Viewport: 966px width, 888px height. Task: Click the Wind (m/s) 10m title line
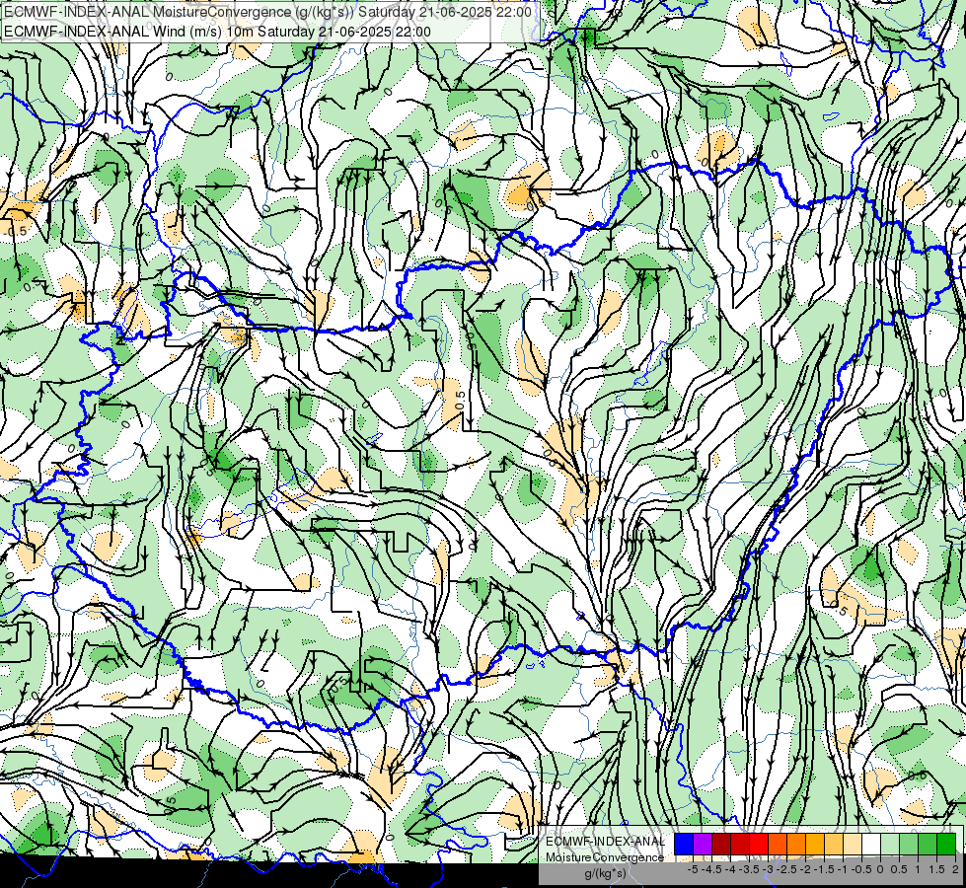pyautogui.click(x=217, y=32)
